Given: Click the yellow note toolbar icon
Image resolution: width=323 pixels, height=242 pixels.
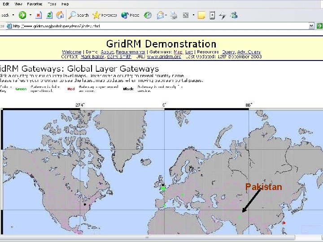Looking at the screenshot, I should pos(201,15).
